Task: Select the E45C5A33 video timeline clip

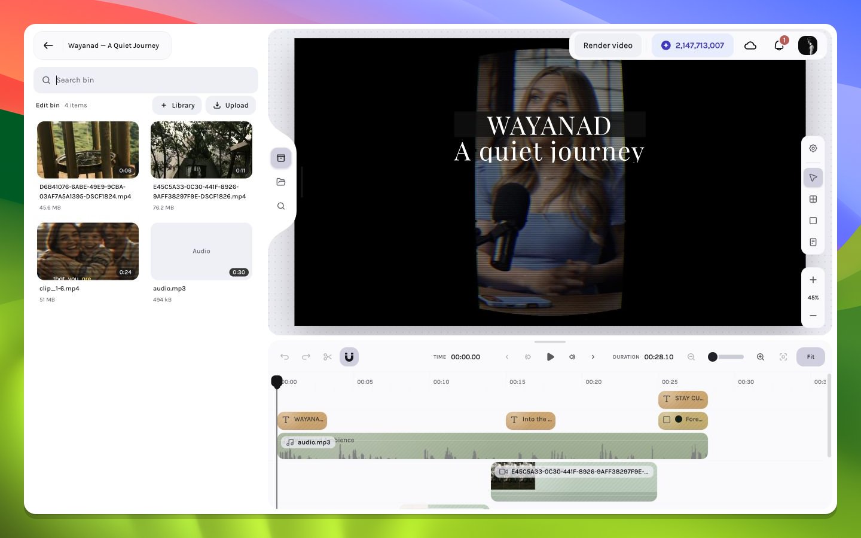Action: (x=574, y=482)
